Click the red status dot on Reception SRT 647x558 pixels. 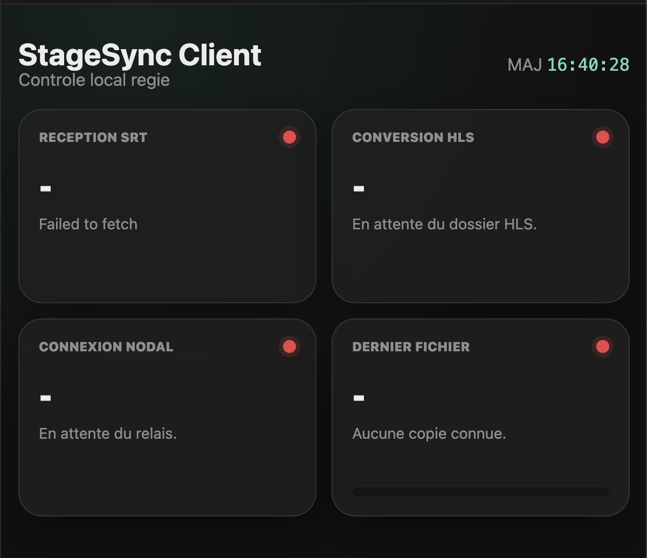click(290, 137)
